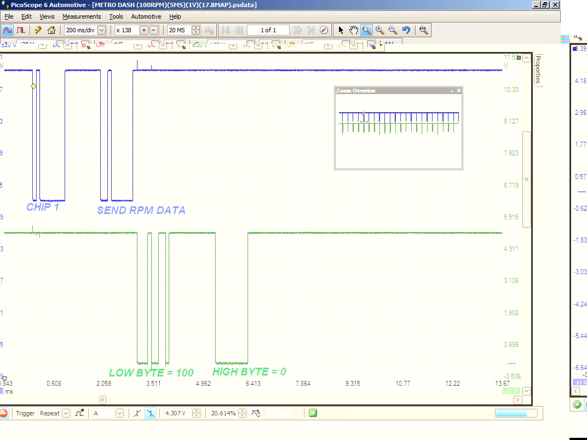Image resolution: width=587 pixels, height=440 pixels.
Task: Expand the vertical Properties side tab
Action: click(538, 70)
